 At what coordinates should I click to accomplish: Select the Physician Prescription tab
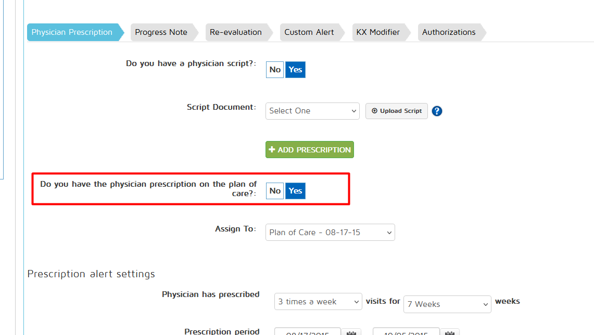point(72,32)
